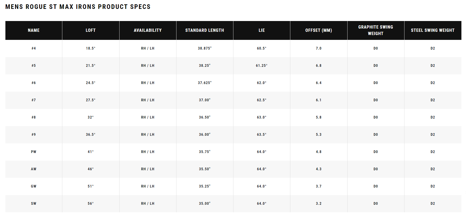Viewport: 466px width, 215px height.
Task: Select the 21.5° loft cell
Action: click(x=91, y=66)
